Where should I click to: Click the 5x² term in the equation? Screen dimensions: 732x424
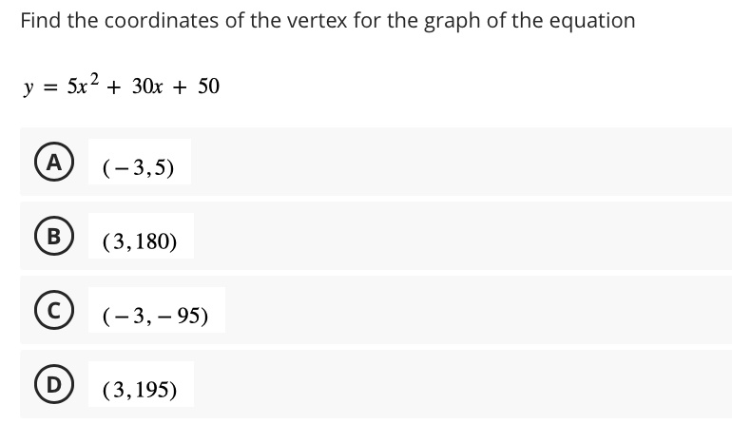pos(83,84)
